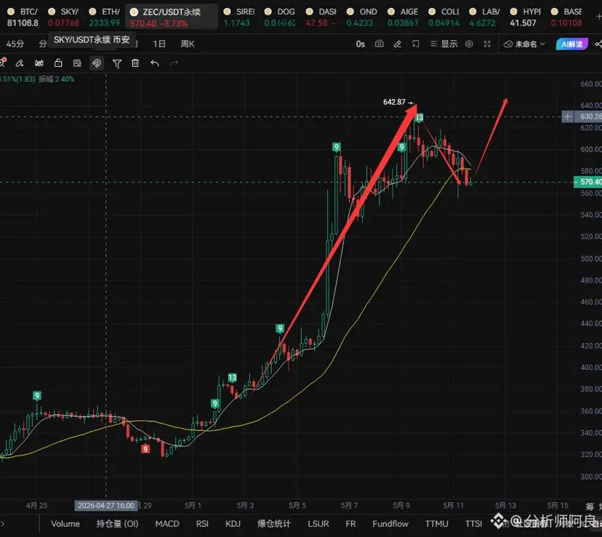
Task: Click the undo arrow
Action: [x=155, y=63]
